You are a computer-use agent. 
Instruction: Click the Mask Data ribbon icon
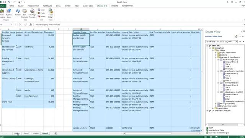(51, 13)
